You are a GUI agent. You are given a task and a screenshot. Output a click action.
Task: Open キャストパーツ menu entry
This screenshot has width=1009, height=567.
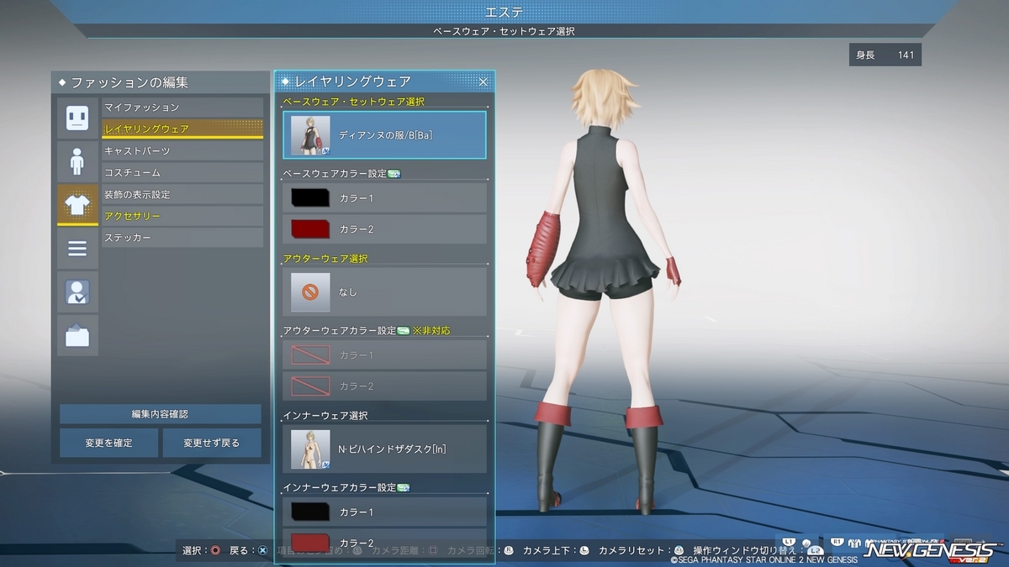point(182,151)
